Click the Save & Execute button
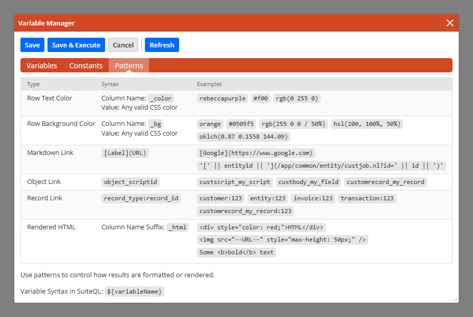Viewport: 473px width, 317px height. pos(76,45)
